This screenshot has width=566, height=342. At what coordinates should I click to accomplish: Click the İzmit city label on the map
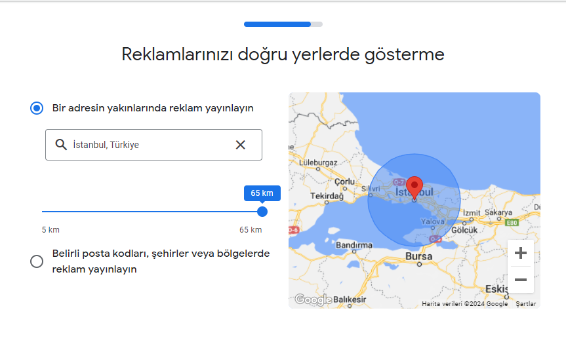tap(472, 213)
